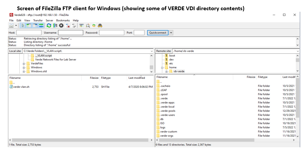Image resolution: width=307 pixels, height=153 pixels.
Task: Click the ISO folder icon
Action: (x=158, y=123)
